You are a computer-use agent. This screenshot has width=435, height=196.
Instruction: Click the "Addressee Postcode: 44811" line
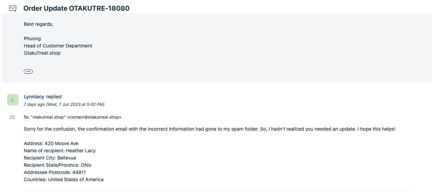[55, 172]
